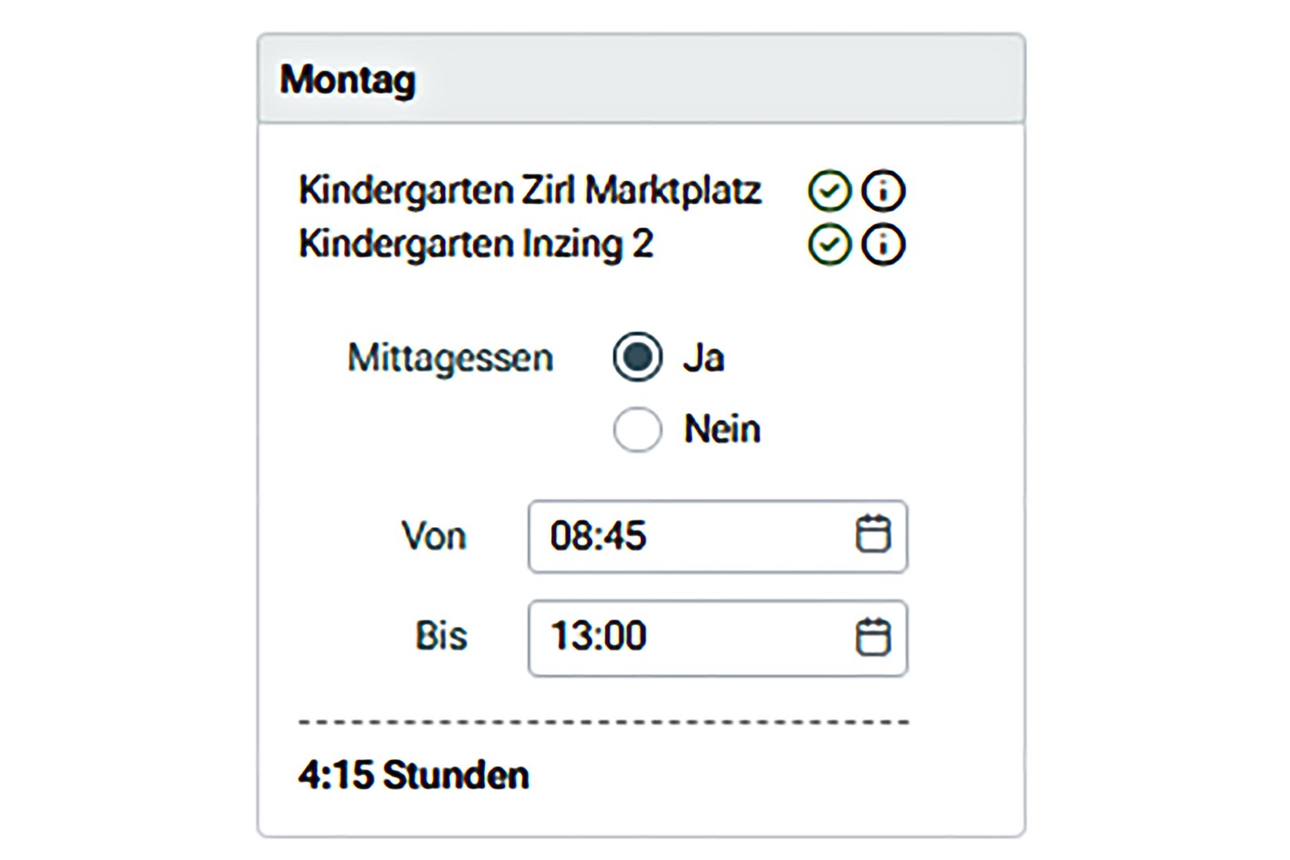Click the Kindergarten Inzing 2 entry
The width and height of the screenshot is (1290, 860).
475,244
